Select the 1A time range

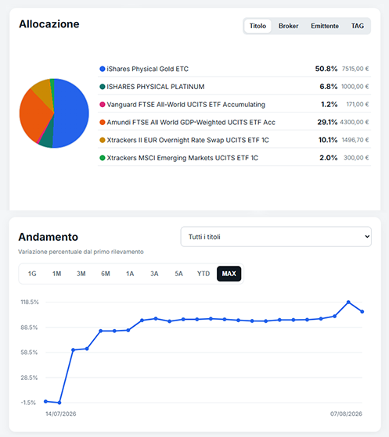[x=130, y=274]
